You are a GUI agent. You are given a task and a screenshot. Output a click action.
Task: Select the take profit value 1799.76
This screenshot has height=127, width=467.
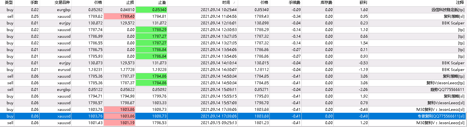160,96
